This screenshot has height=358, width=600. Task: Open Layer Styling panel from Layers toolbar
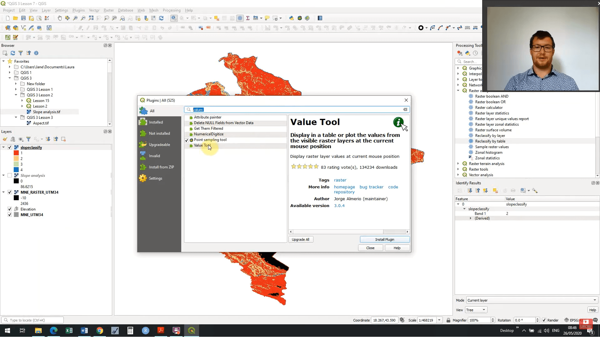pyautogui.click(x=5, y=139)
